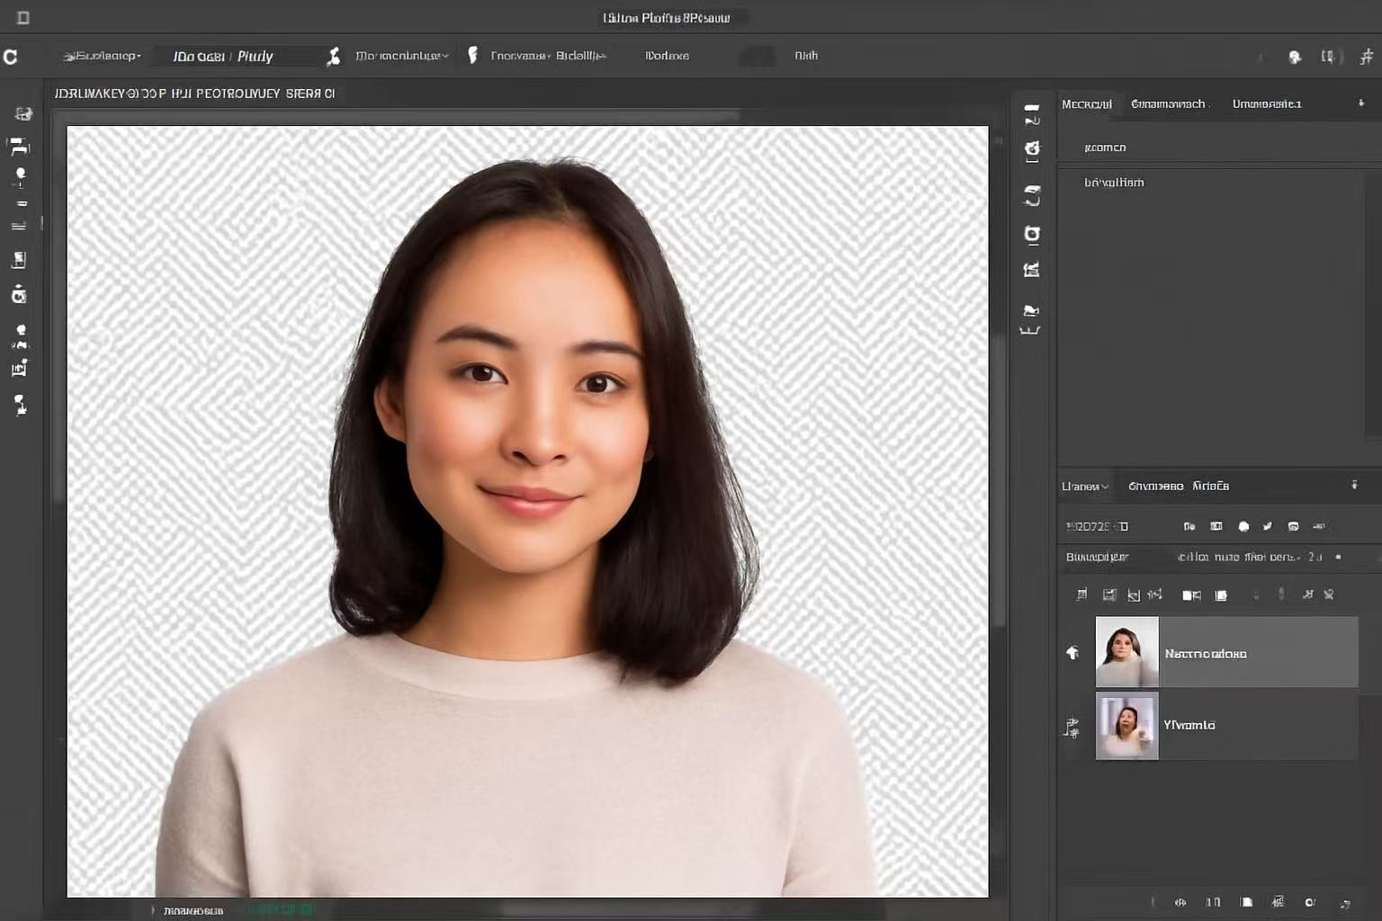Open the 'Llanen' dropdown in layers panel header
The height and width of the screenshot is (921, 1382).
[1085, 487]
